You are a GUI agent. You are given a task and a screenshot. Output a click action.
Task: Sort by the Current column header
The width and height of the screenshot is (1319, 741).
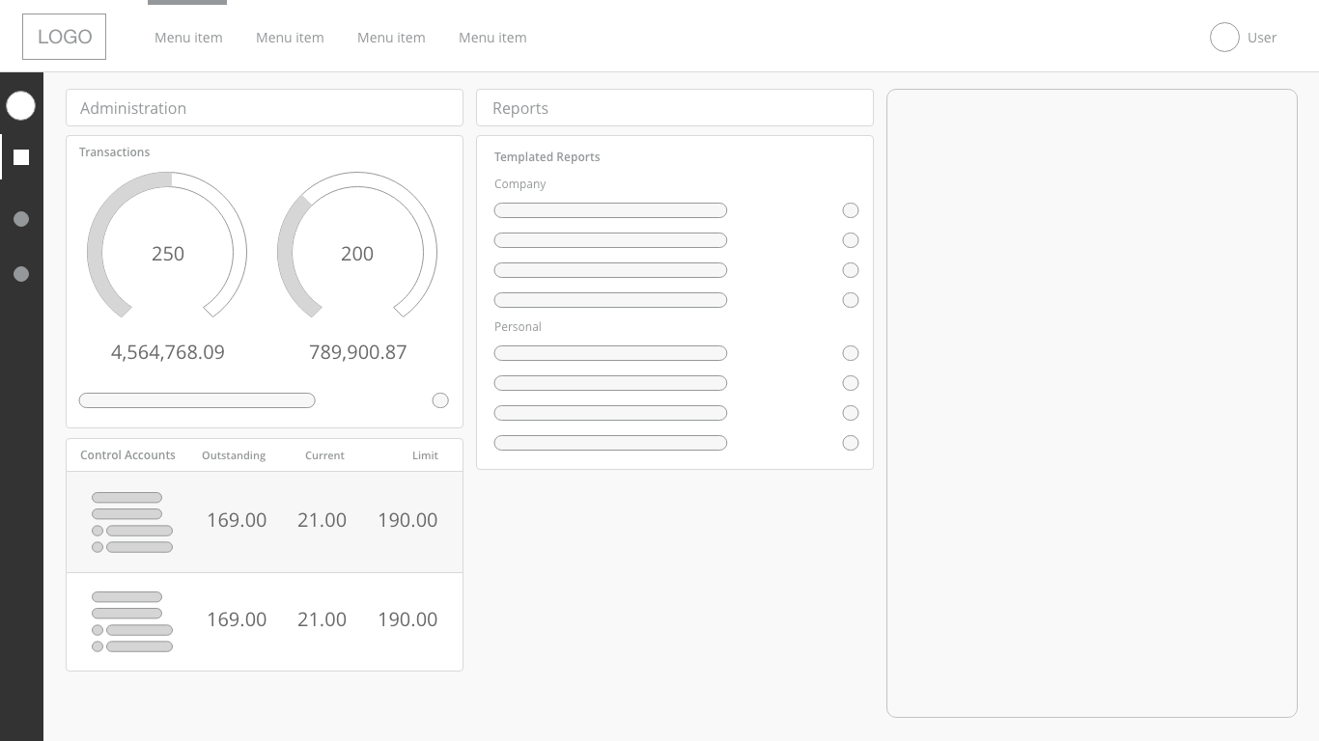[324, 455]
